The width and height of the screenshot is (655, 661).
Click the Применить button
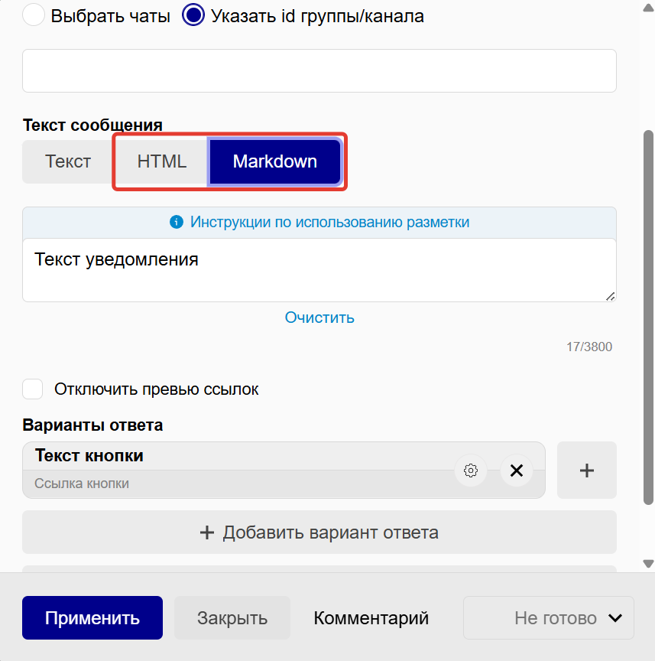tap(92, 617)
